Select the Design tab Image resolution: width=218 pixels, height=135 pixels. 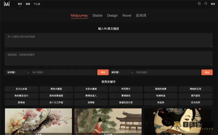click(112, 16)
